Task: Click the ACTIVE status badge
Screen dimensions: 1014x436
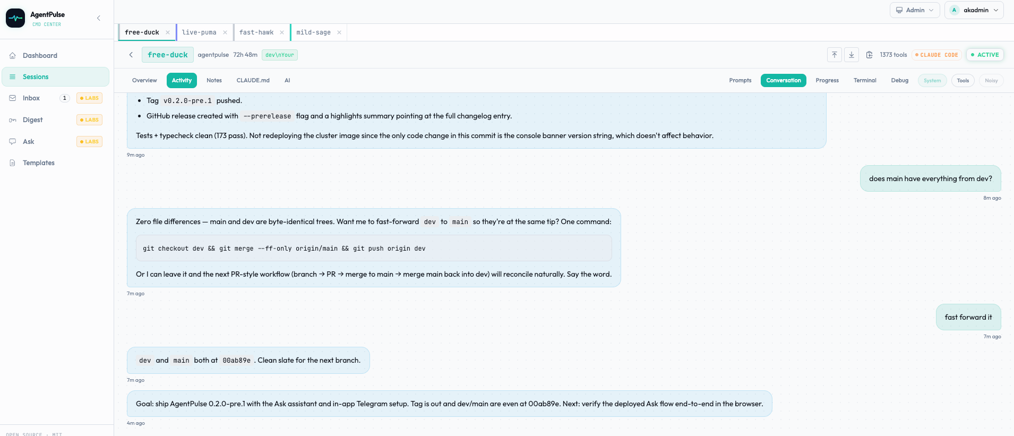Action: (985, 55)
